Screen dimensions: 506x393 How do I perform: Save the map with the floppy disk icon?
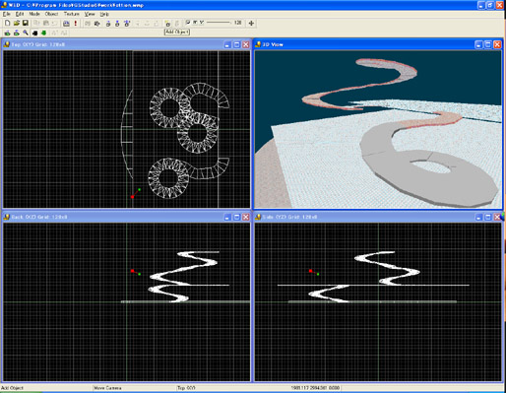coord(26,23)
